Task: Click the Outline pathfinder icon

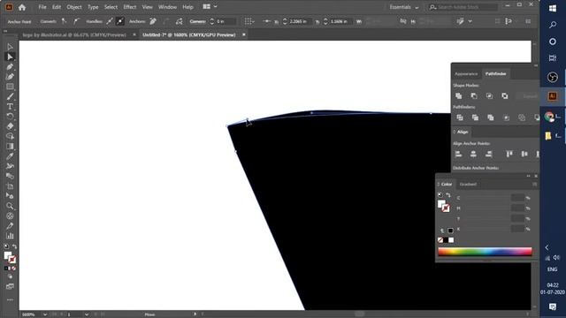Action: point(522,117)
